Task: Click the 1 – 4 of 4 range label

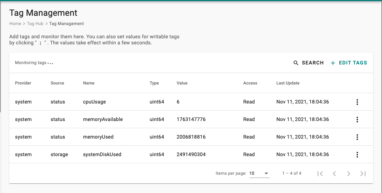Action: tap(292, 173)
